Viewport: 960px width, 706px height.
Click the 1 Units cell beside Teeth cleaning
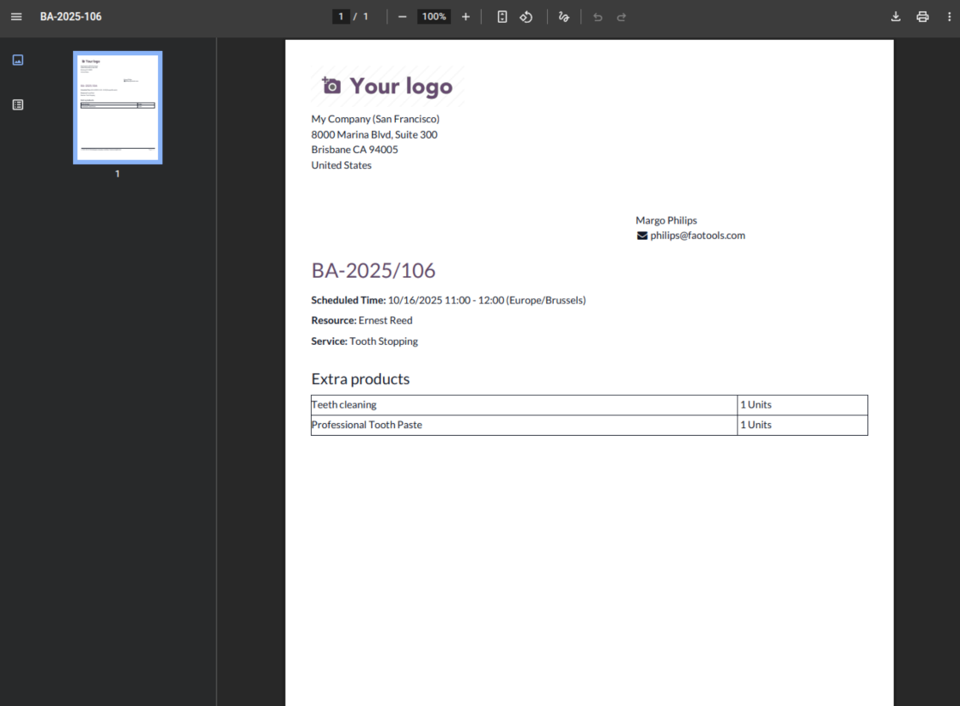[x=803, y=404]
